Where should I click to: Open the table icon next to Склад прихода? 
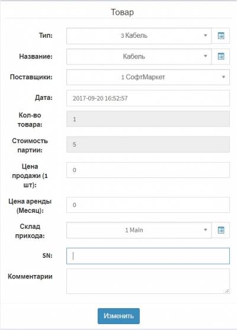pos(220,230)
